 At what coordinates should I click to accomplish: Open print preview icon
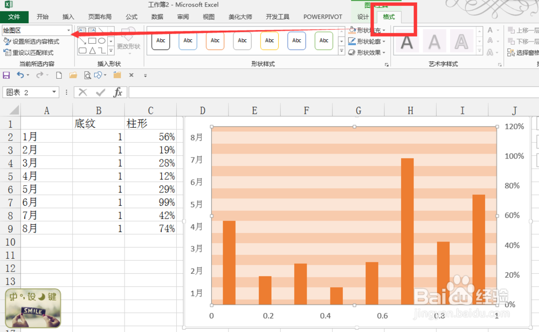tap(87, 75)
